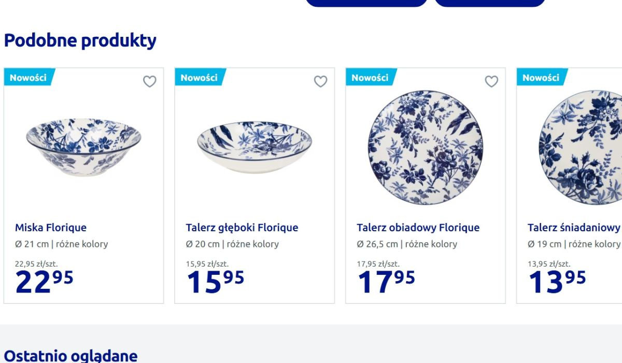Click the 22,95 price on Miska Florique
622x363 pixels.
click(x=45, y=281)
